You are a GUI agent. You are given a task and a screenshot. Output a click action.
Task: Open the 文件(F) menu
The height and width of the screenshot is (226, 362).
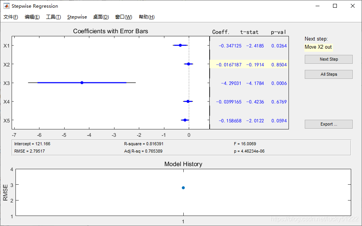pyautogui.click(x=11, y=17)
